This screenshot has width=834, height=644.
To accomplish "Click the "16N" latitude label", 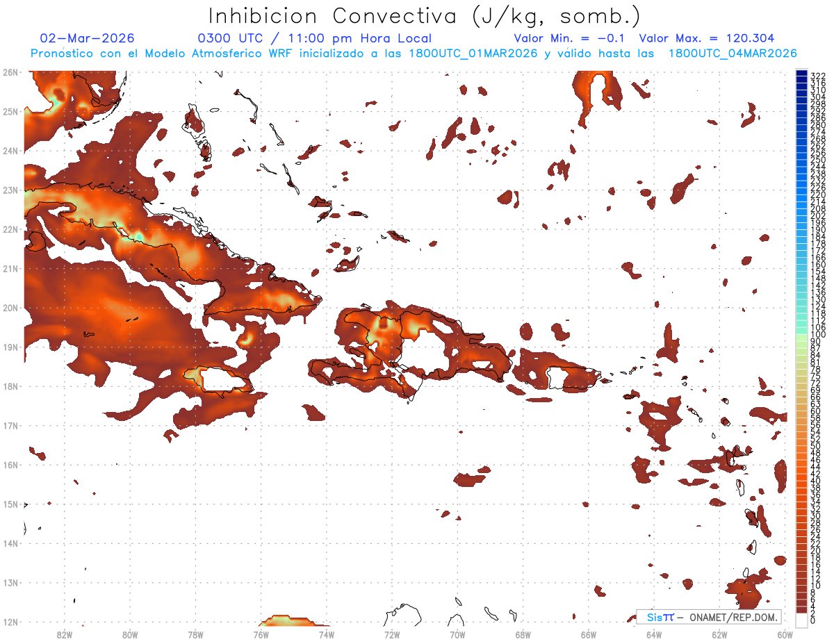I will [10, 465].
